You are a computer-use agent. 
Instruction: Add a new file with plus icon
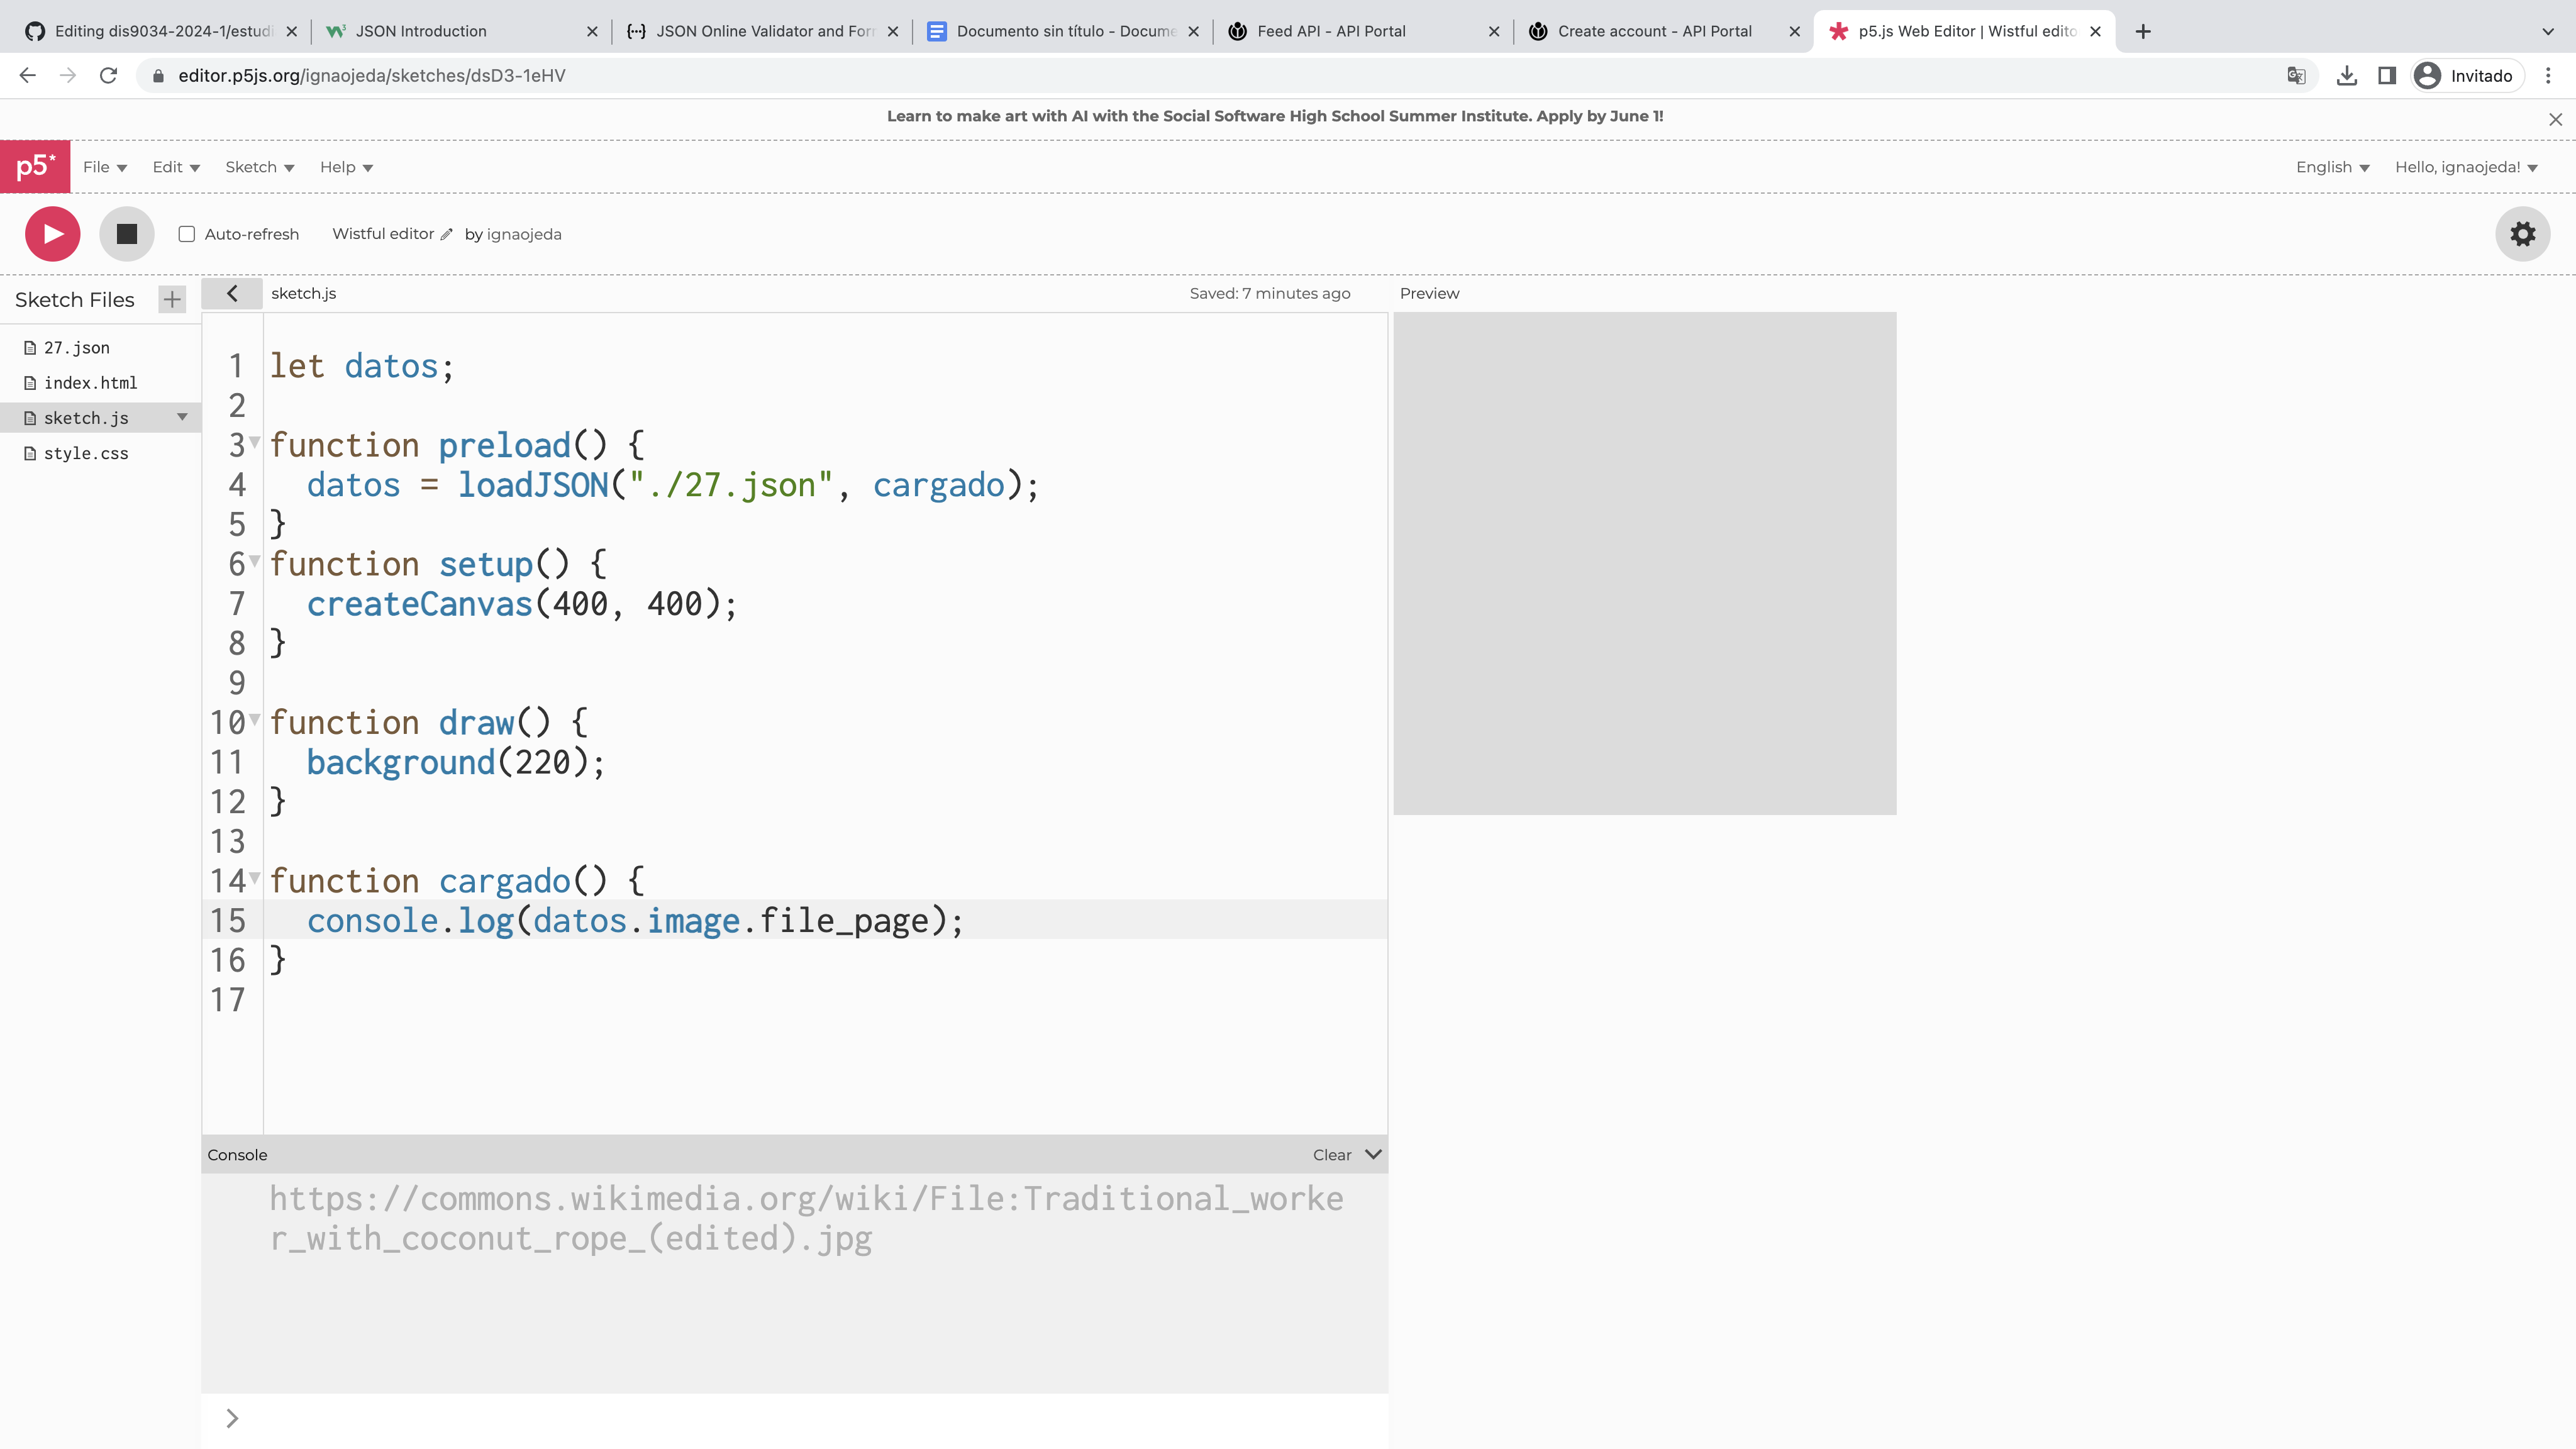[172, 299]
